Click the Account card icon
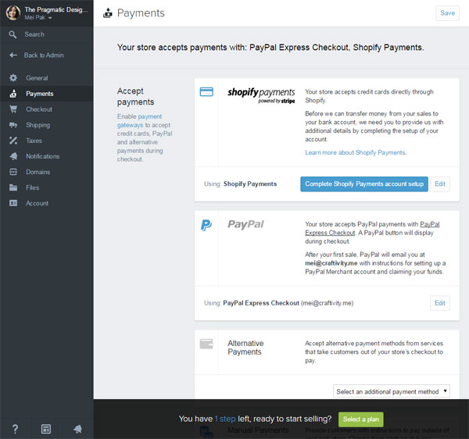 (x=13, y=203)
